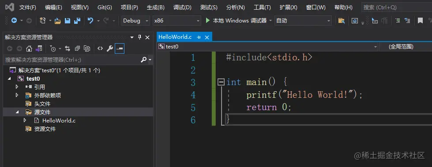Toggle Show All Files in Solution Explorer
432x167 pixels.
tap(87, 49)
